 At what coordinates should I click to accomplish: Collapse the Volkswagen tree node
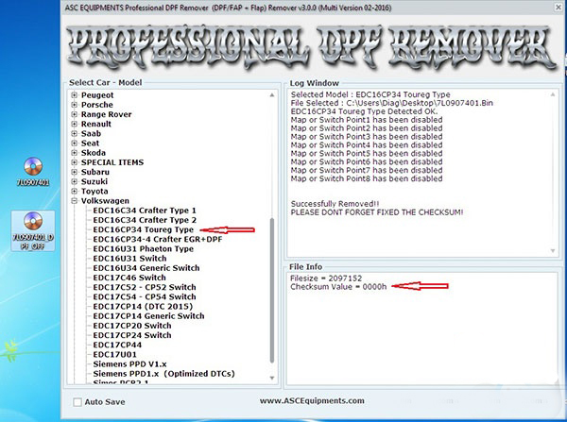click(74, 201)
